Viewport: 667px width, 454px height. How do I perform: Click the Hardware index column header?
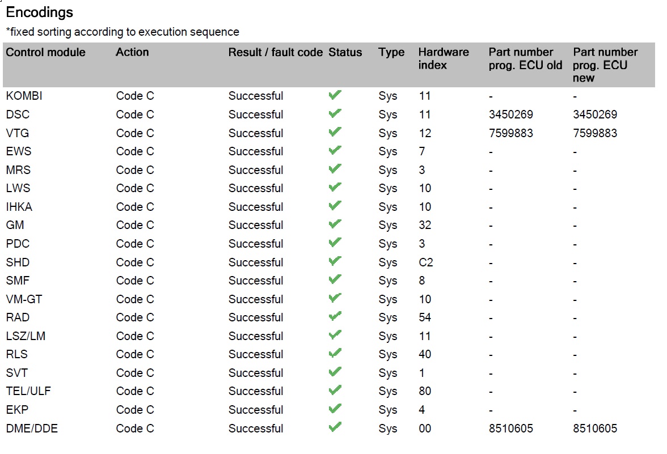pos(443,58)
